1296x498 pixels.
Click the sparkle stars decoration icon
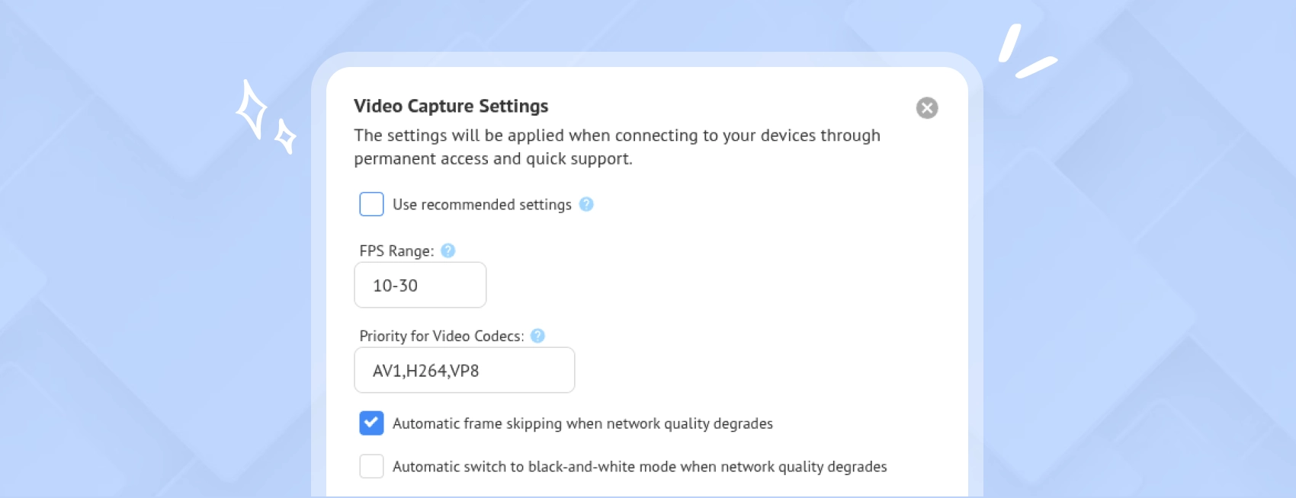[264, 118]
